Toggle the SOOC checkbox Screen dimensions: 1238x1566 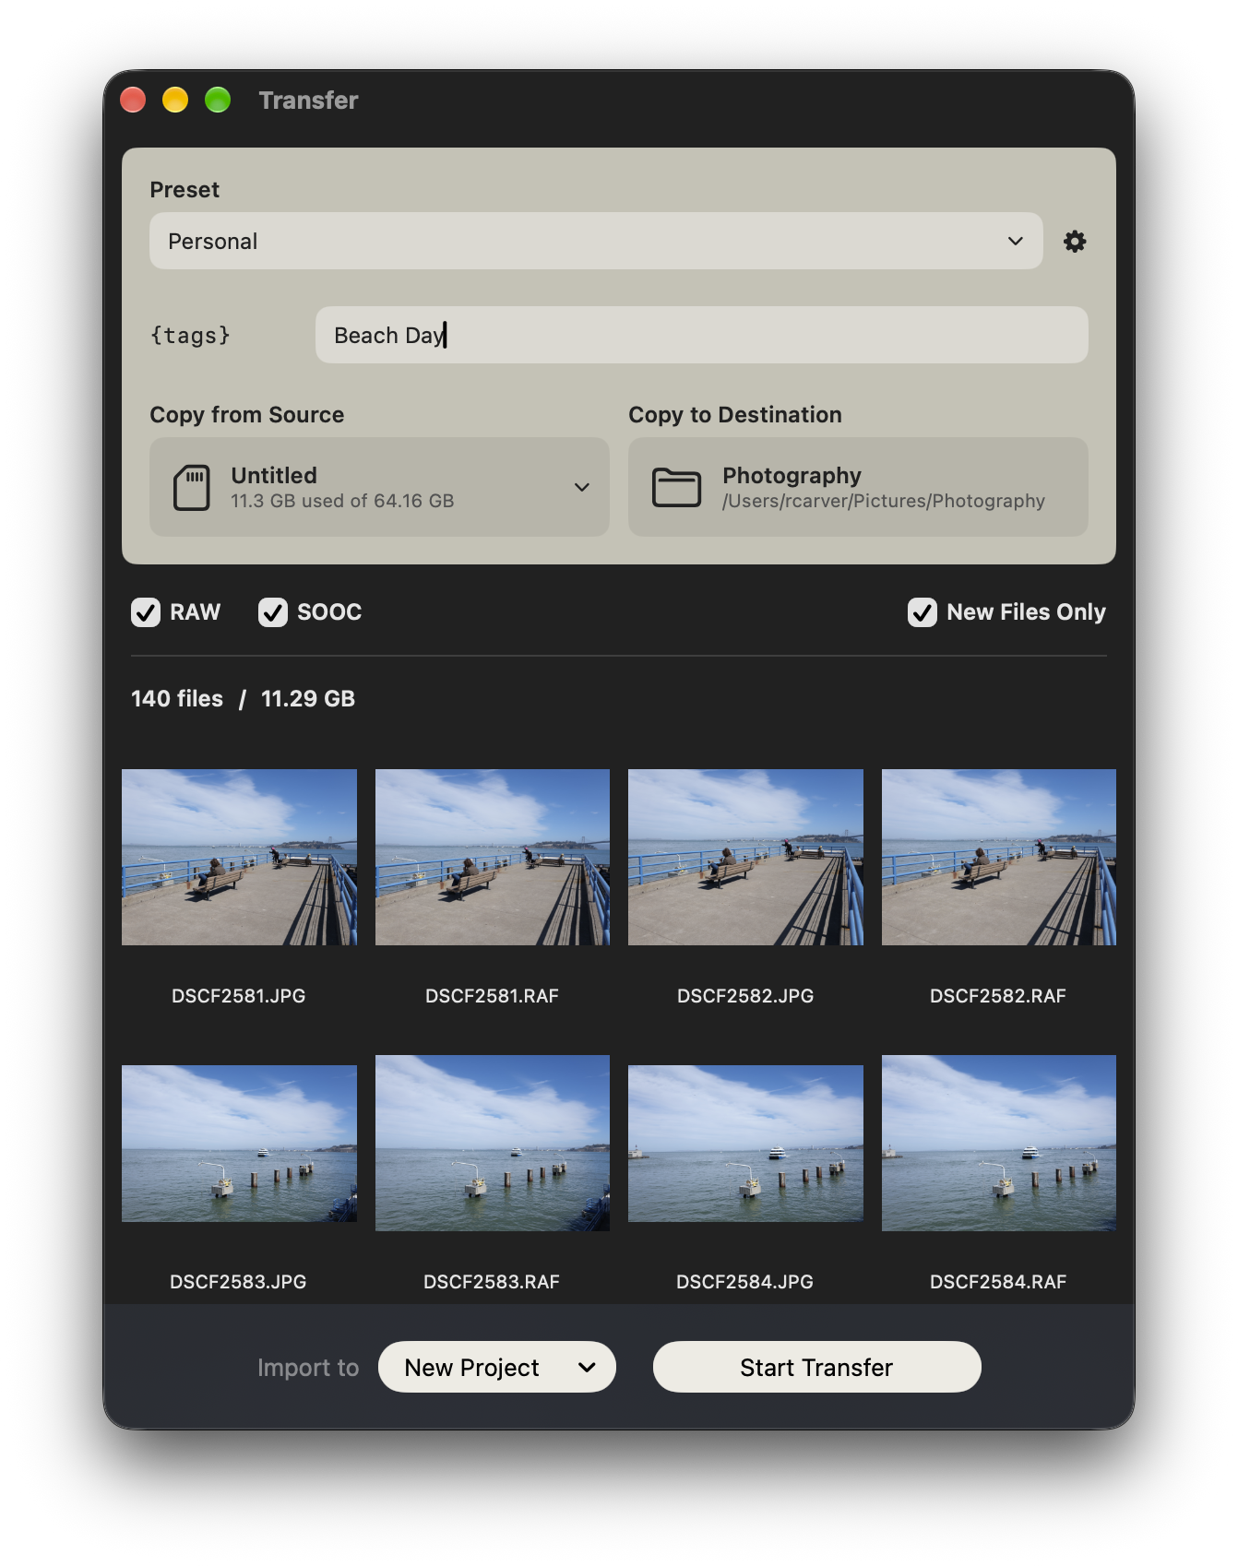click(x=273, y=612)
